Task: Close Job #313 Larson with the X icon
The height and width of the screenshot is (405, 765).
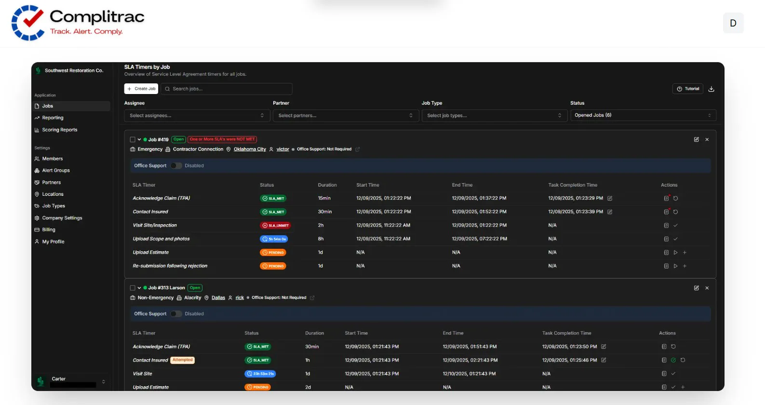Action: (707, 288)
